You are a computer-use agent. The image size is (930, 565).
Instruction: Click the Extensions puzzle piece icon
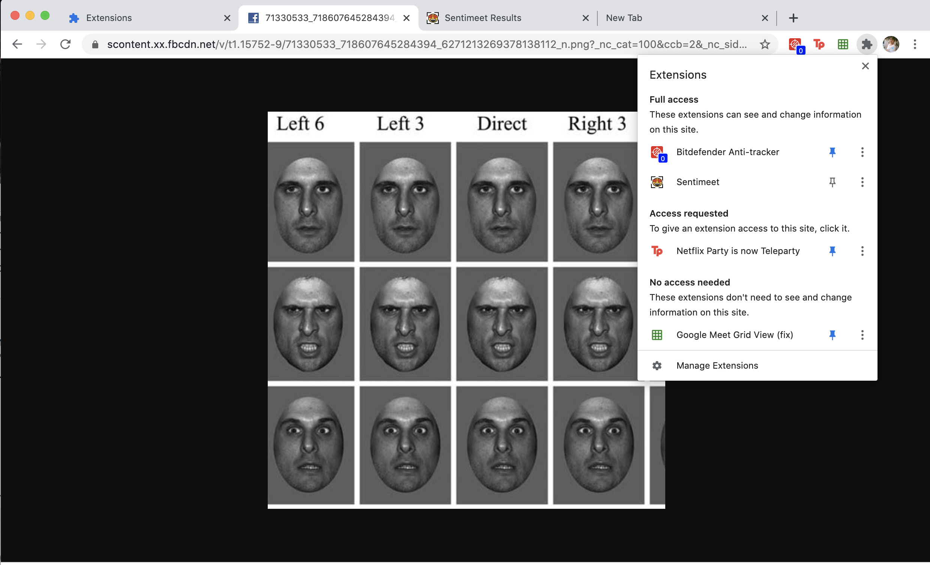(867, 45)
